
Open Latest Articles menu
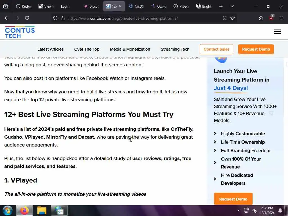tap(51, 49)
